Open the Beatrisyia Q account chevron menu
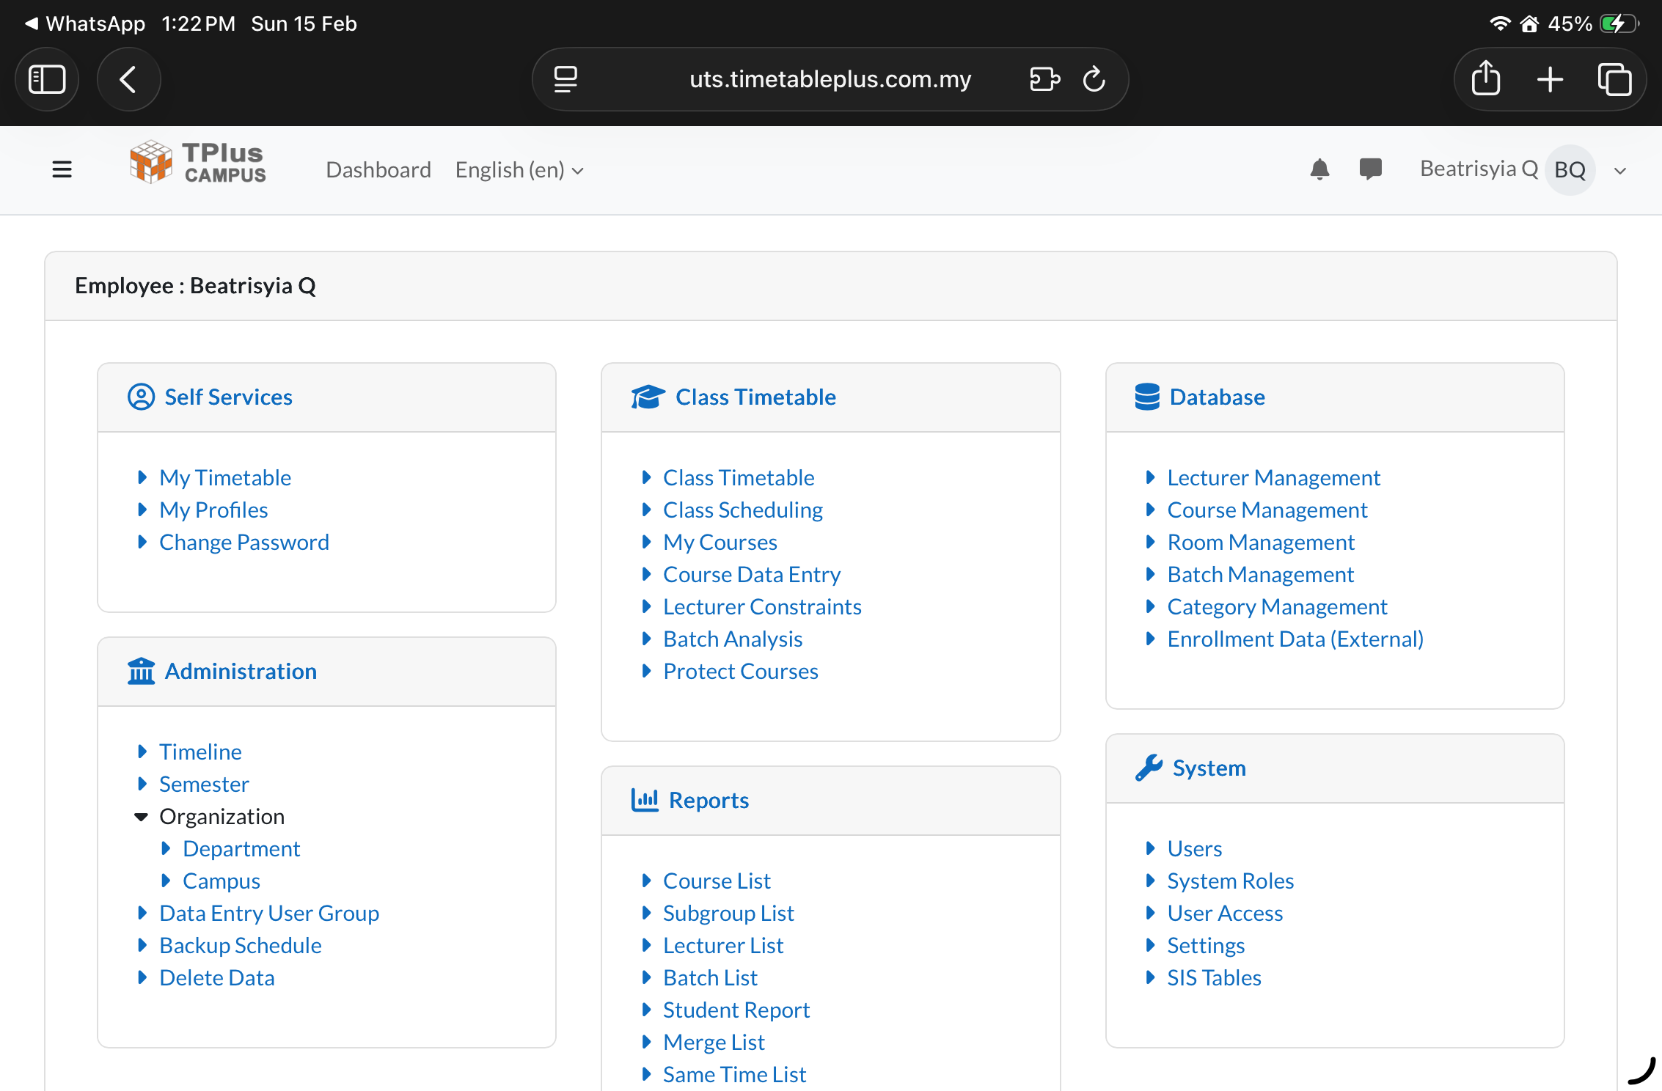The image size is (1662, 1091). tap(1619, 169)
